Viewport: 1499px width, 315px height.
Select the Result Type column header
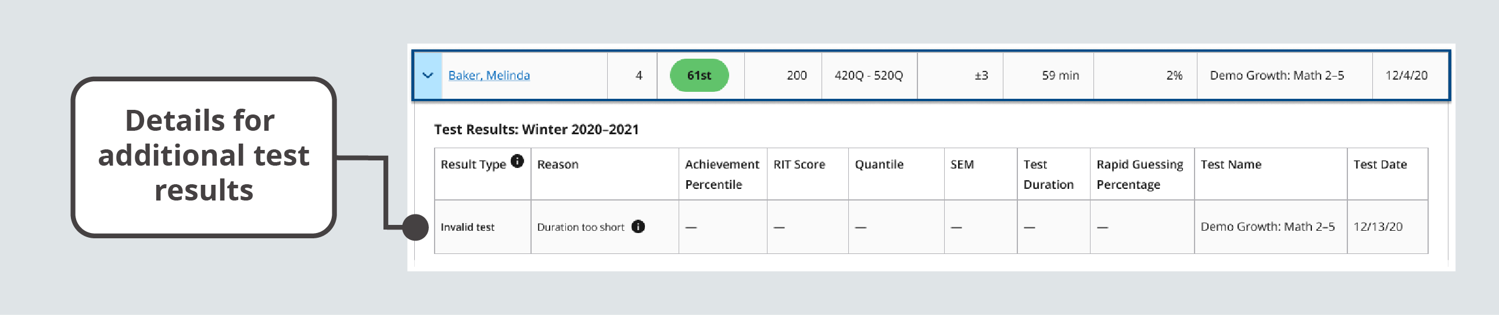(473, 165)
